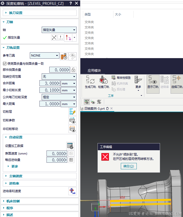This screenshot has height=217, width=183.
Task: Click the Set Machining Data (设置加工数据) icon
Action: (70, 146)
